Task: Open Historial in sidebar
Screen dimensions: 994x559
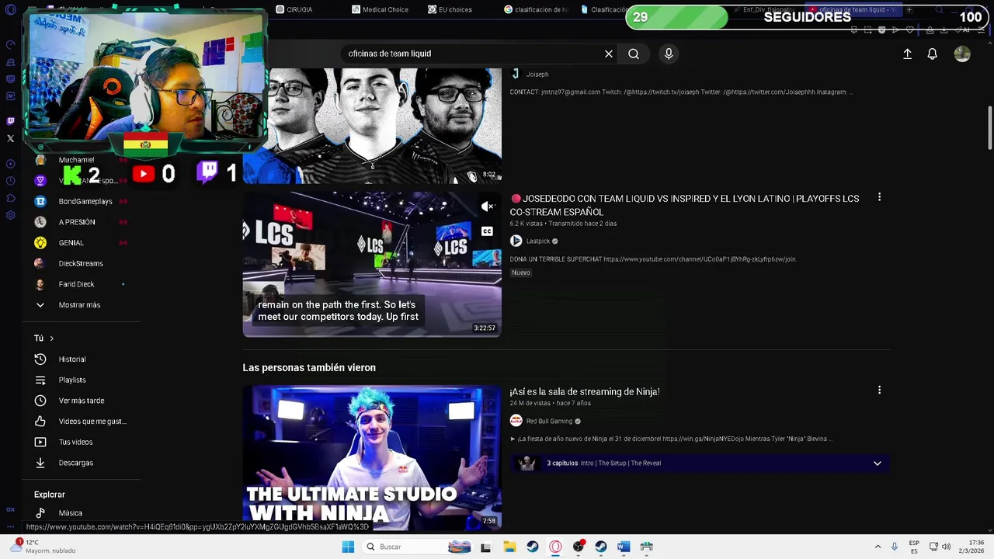Action: pos(72,359)
